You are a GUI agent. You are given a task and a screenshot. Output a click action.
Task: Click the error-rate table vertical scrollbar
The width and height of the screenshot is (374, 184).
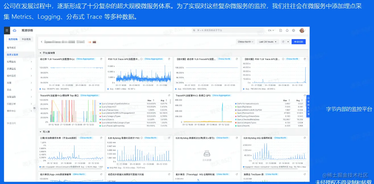[171, 101]
